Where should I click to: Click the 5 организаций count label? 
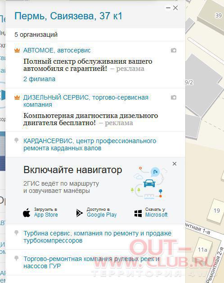click(x=36, y=35)
